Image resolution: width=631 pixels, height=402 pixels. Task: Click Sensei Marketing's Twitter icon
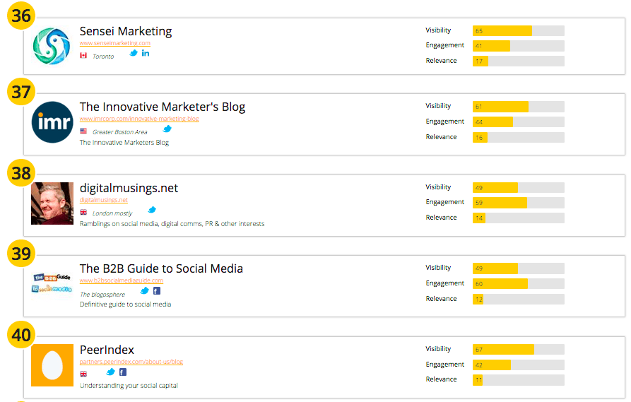tap(134, 54)
